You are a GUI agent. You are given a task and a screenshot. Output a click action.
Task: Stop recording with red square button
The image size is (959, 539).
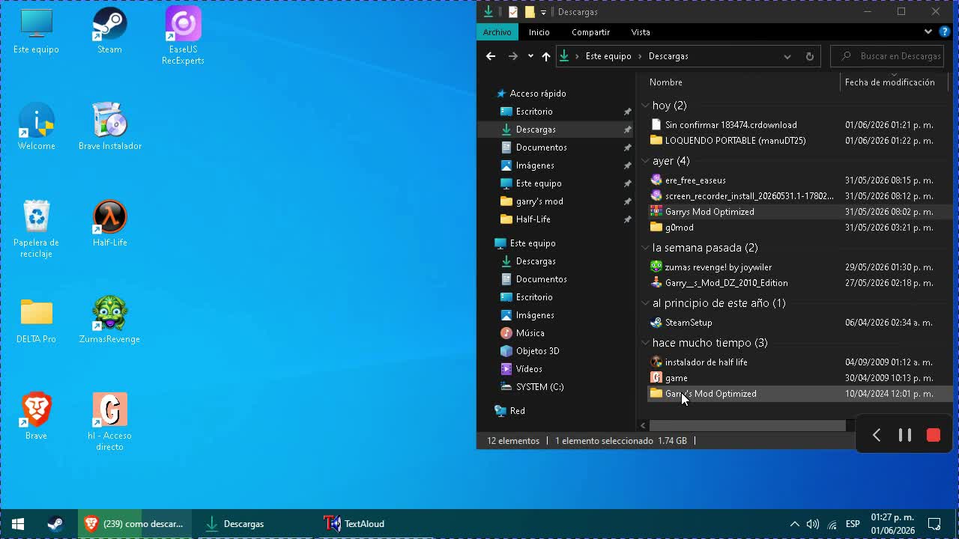tap(933, 435)
